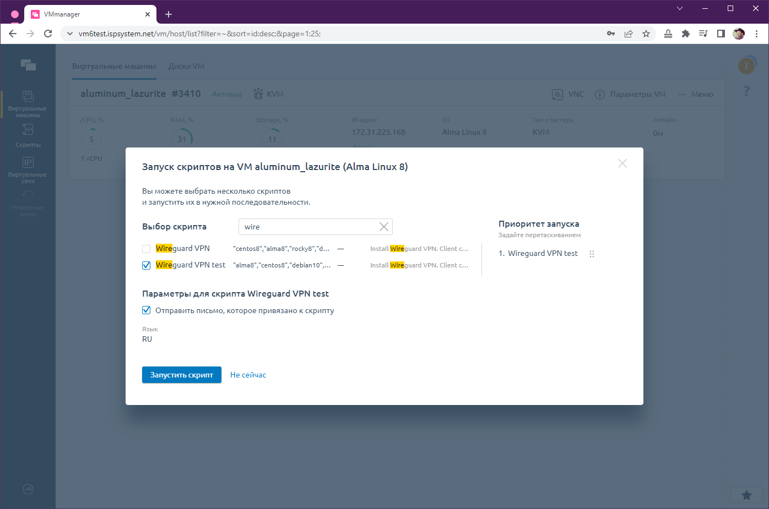Open the Chrome three-dot menu
769x509 pixels.
click(757, 34)
